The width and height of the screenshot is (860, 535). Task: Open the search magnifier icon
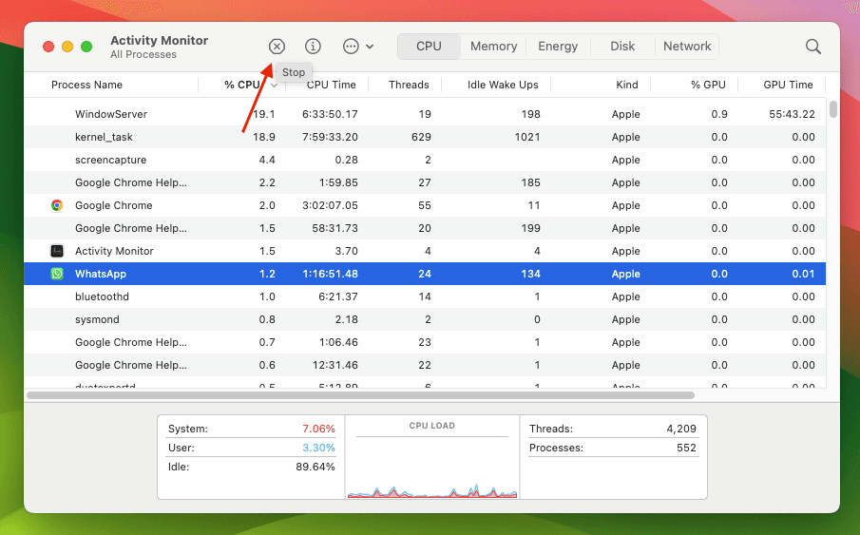[812, 47]
